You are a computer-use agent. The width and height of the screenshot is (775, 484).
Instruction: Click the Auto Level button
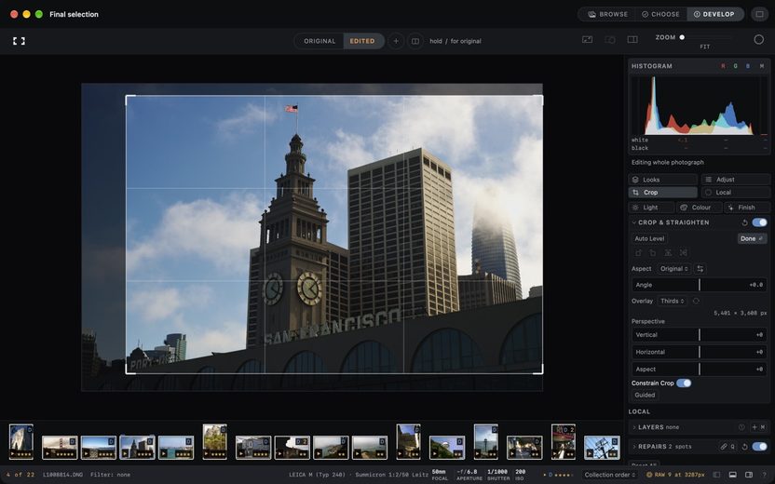coord(649,238)
